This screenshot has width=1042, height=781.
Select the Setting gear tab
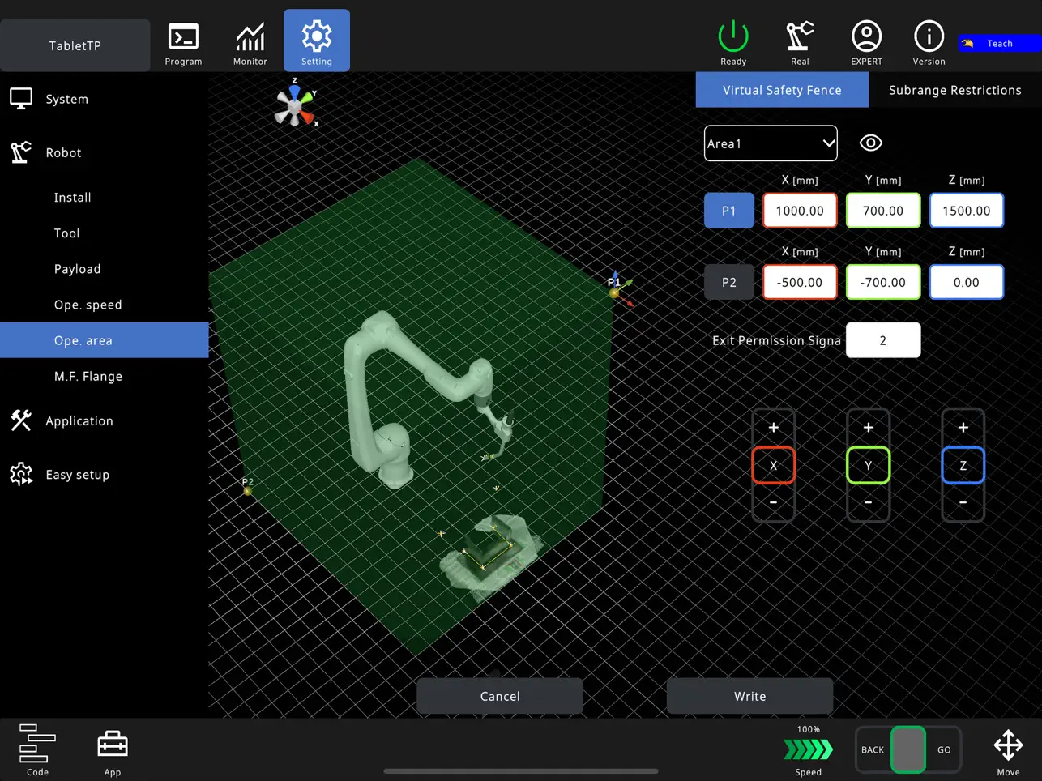pyautogui.click(x=317, y=41)
